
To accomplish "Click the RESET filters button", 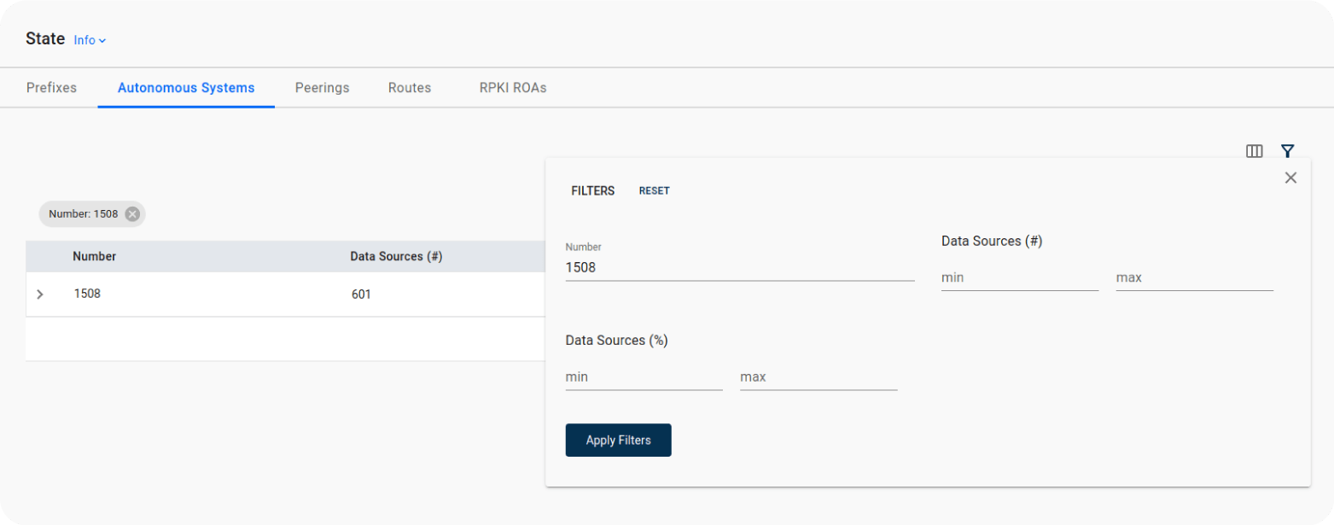I will click(x=654, y=191).
